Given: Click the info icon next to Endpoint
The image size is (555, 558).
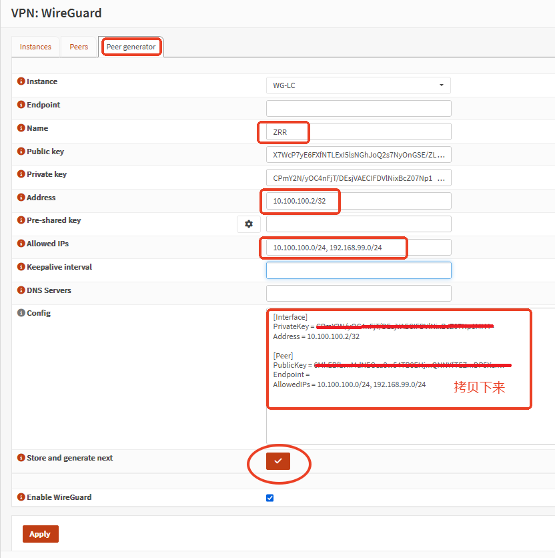Looking at the screenshot, I should [21, 105].
